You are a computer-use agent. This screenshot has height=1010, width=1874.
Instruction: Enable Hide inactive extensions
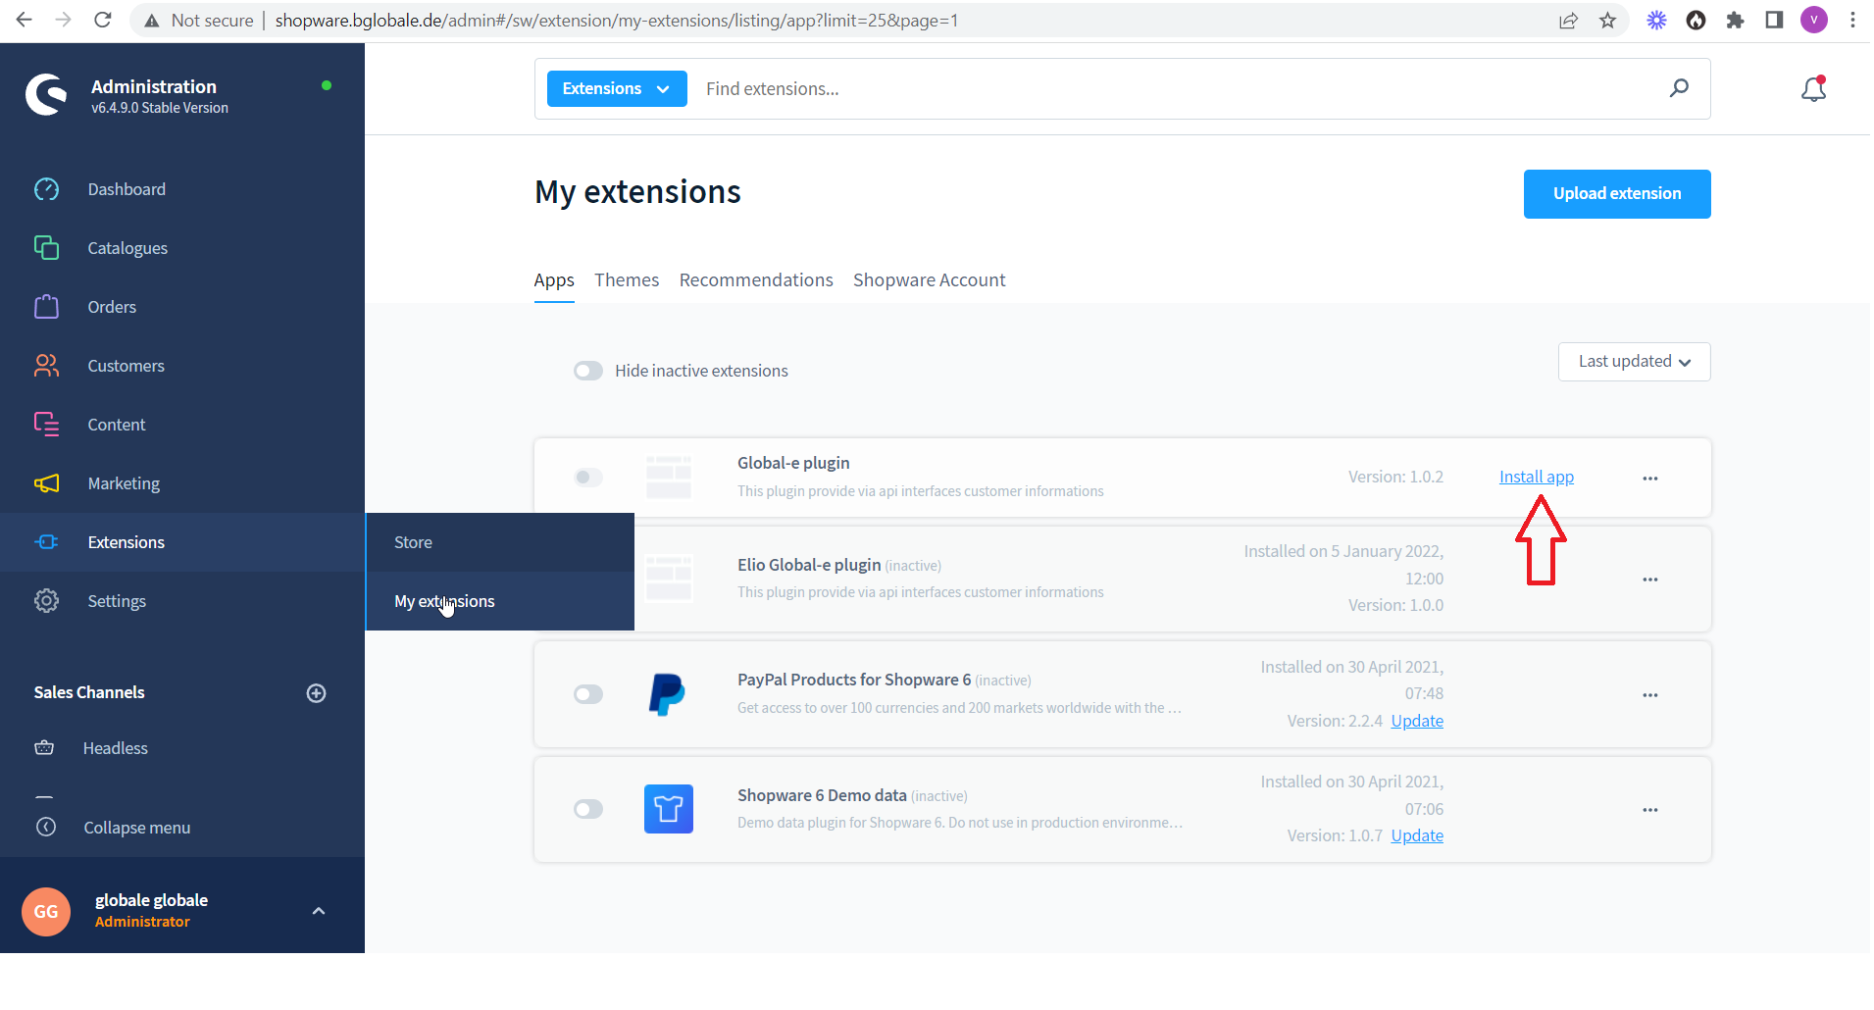(x=587, y=370)
